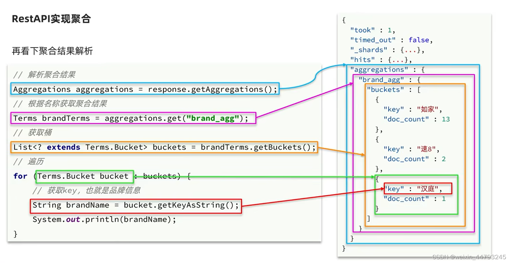Click the heading "RestAPI实现聚合"
Screen dimensions: 511x263
click(x=51, y=19)
